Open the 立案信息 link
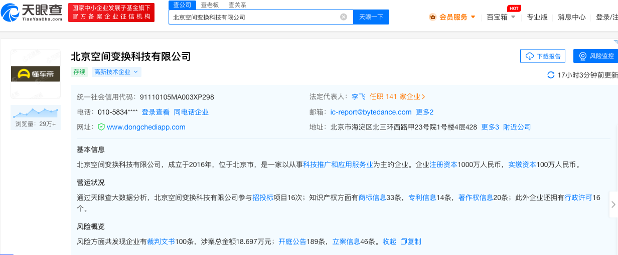This screenshot has height=255, width=618. (346, 241)
